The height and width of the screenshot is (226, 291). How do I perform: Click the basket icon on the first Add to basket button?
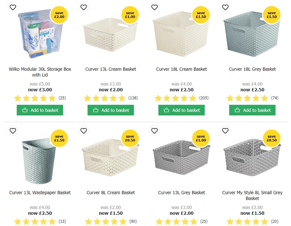click(24, 110)
